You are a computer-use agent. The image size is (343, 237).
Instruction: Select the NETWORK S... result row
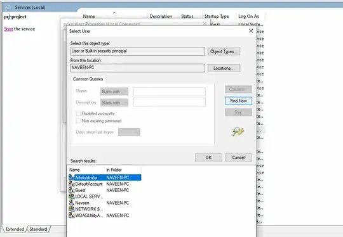(105, 209)
